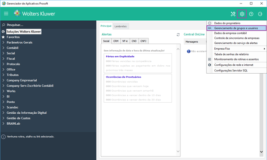Choose Gerenciamento do serviço de alertas

(236, 43)
